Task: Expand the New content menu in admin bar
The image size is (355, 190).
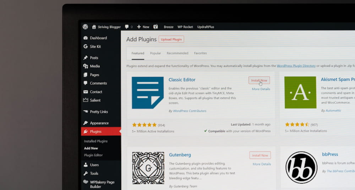Action: pos(143,27)
